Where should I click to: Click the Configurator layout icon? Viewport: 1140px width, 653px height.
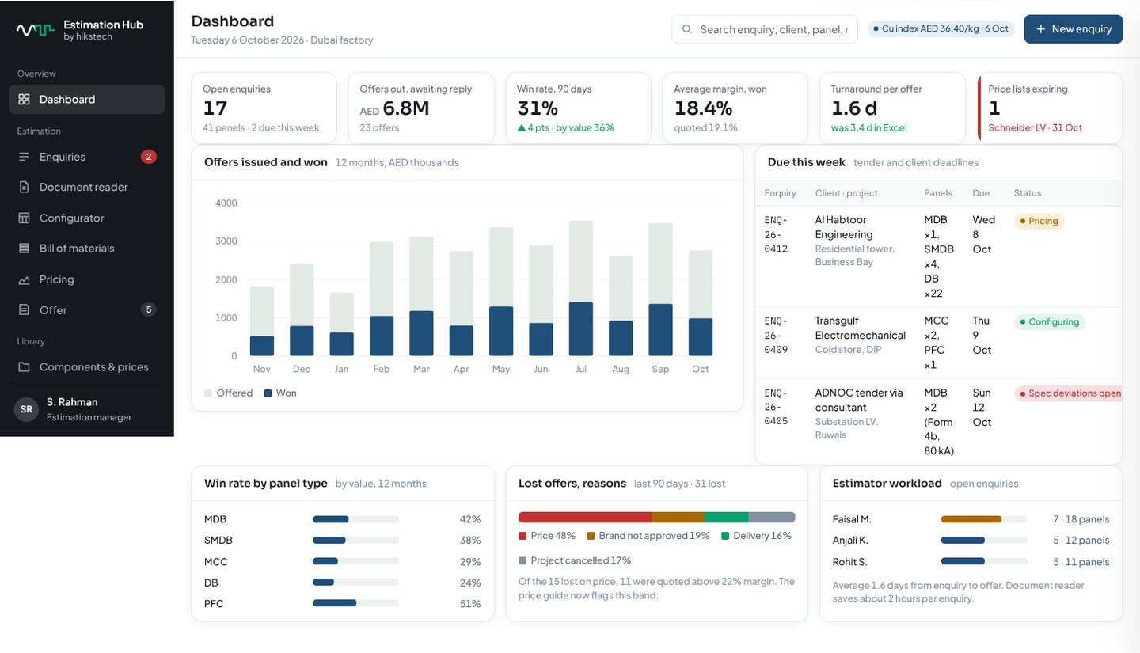[25, 218]
